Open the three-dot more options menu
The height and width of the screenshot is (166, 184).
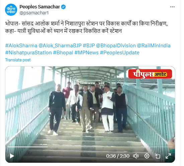[172, 7]
